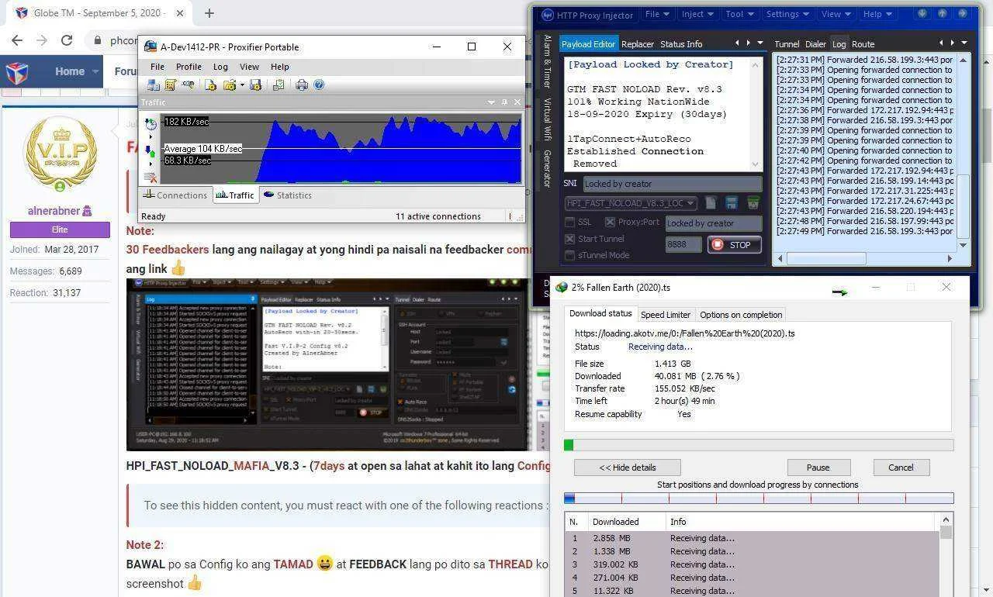Click the log horizontal scrollbar in HTTP Proxy Injector
The image size is (993, 597).
[863, 258]
